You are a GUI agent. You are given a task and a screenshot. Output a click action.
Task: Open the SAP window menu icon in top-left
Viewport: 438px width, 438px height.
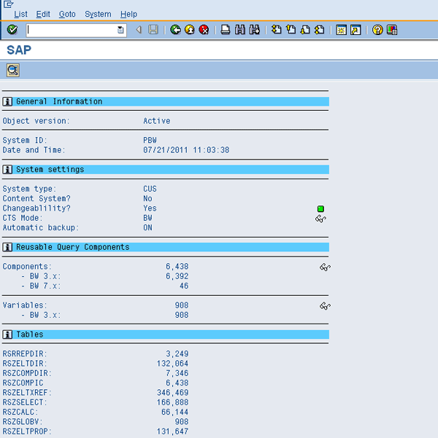click(x=8, y=4)
